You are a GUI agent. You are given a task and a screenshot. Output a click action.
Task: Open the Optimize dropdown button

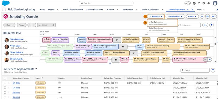156,16
